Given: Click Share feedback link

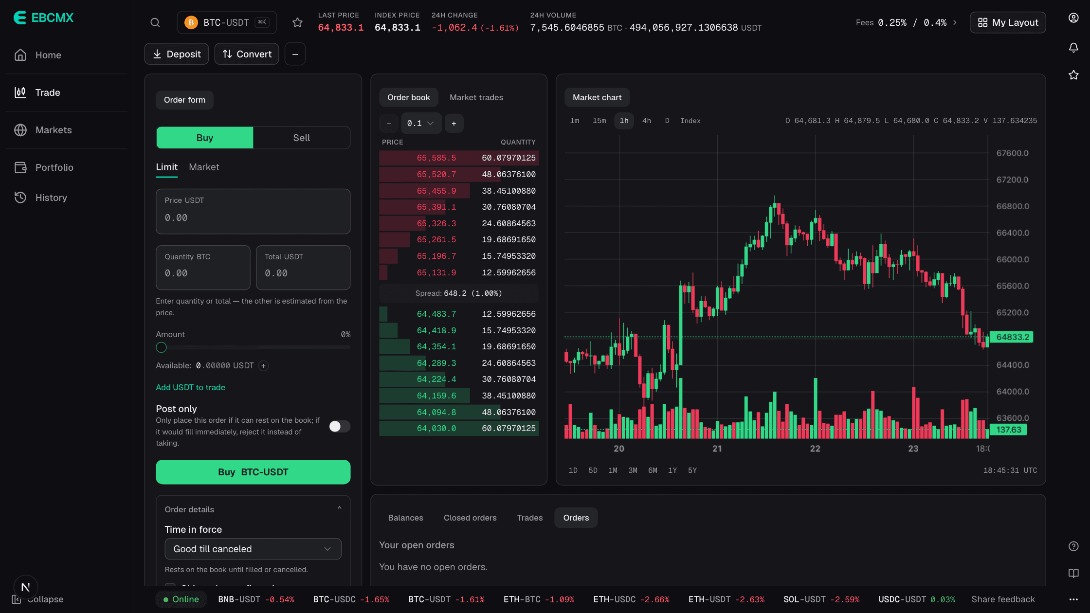Looking at the screenshot, I should 1003,599.
